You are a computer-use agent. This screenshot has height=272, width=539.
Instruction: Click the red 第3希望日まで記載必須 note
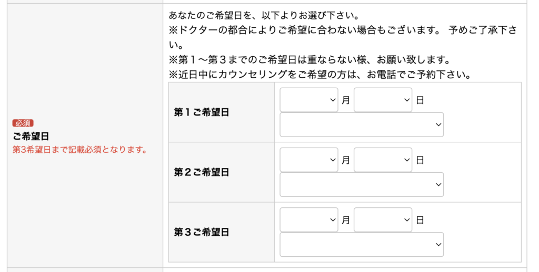click(x=79, y=150)
